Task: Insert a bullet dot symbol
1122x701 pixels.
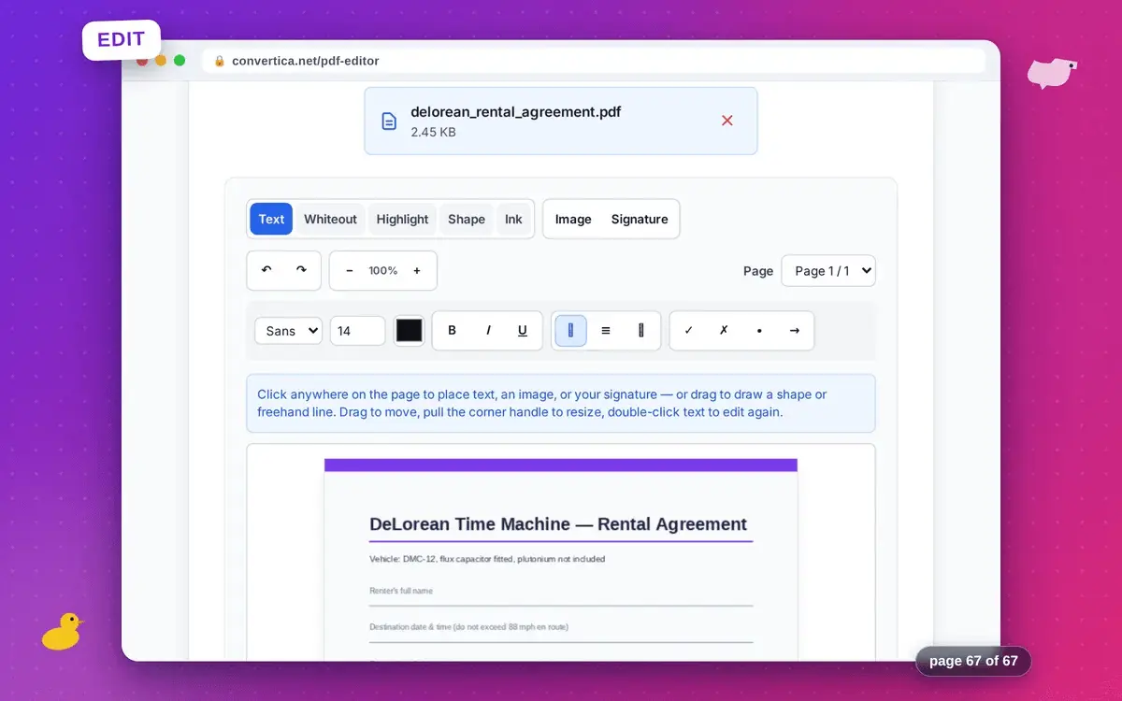Action: 759,330
